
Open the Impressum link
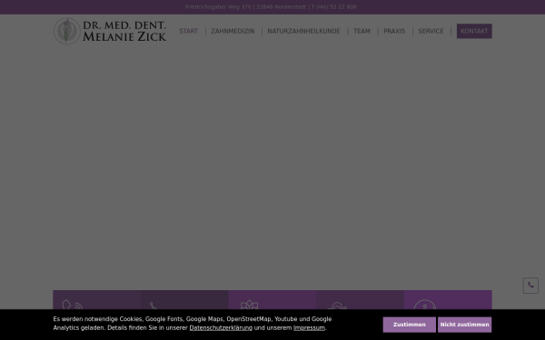pos(309,328)
